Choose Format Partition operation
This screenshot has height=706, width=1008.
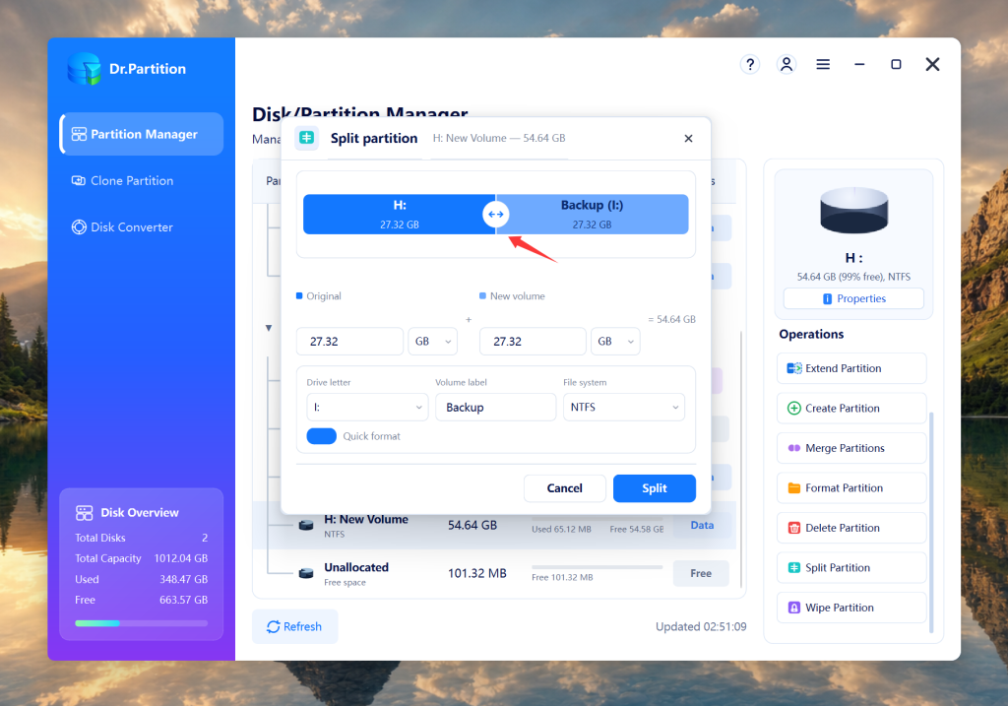851,488
